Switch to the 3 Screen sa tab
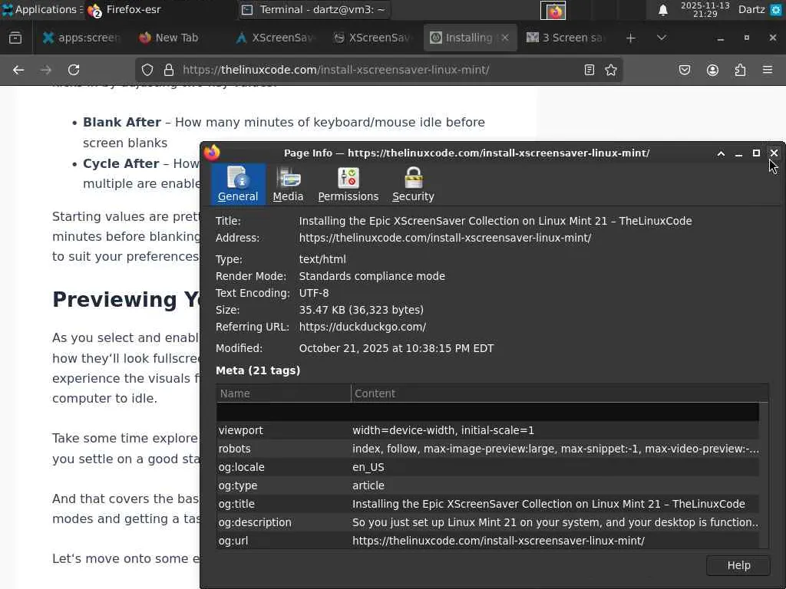 [x=566, y=38]
